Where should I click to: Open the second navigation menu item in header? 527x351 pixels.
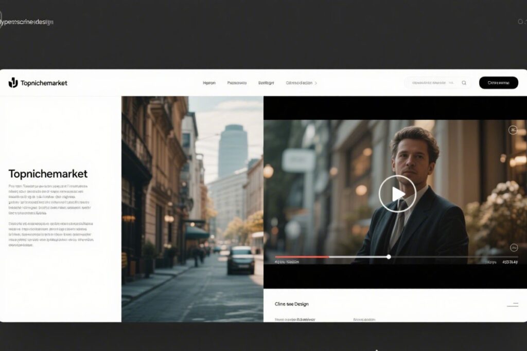(x=237, y=83)
